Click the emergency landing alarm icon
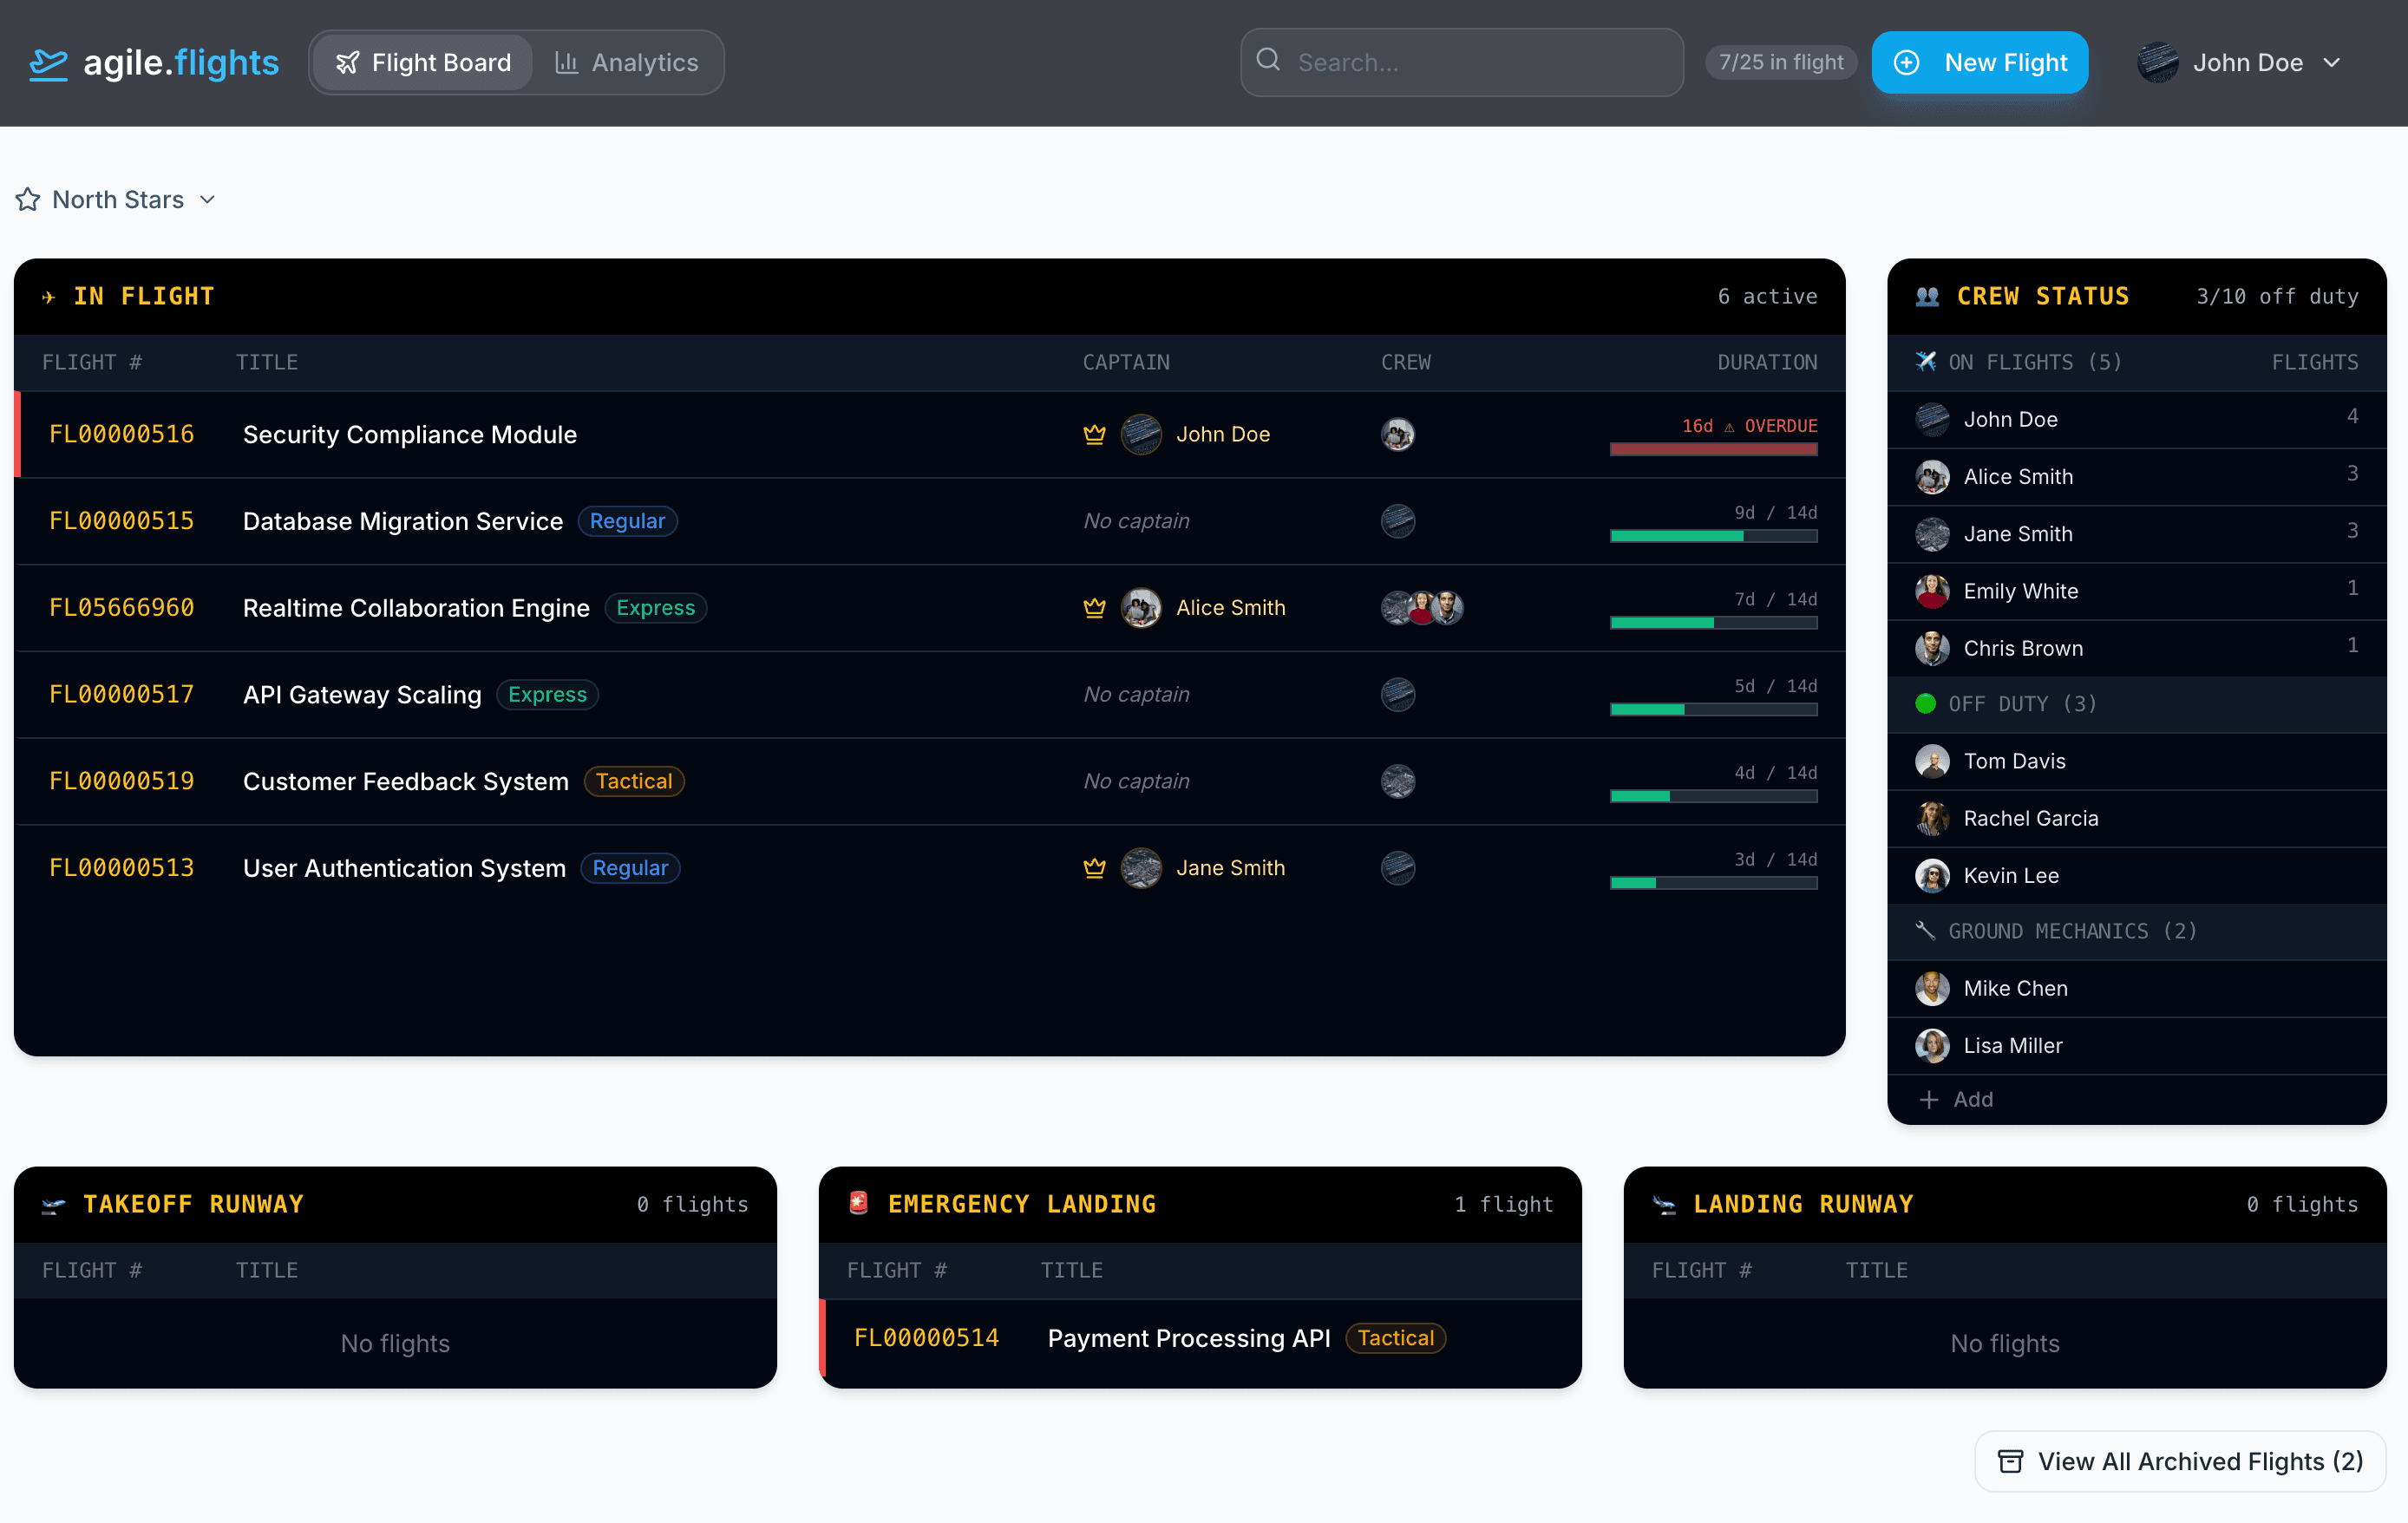Image resolution: width=2408 pixels, height=1523 pixels. coord(859,1203)
